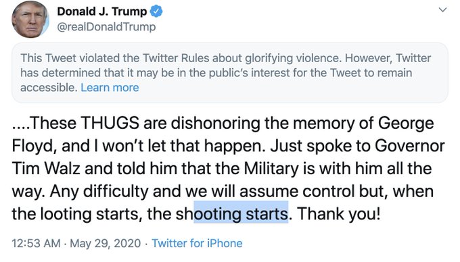Click the blue verified badge icon
The width and height of the screenshot is (460, 262).
[x=156, y=11]
